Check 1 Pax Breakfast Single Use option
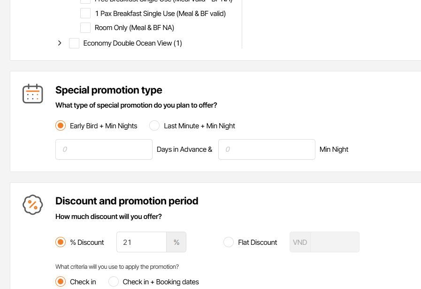Screen dimensions: 421x289 (x=85, y=14)
